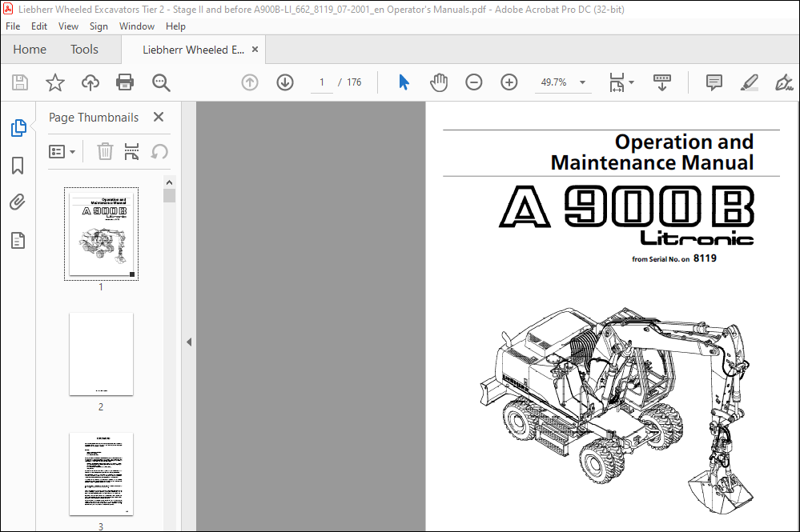Open Page Thumbnails sidebar icon
The width and height of the screenshot is (800, 532).
coord(18,128)
